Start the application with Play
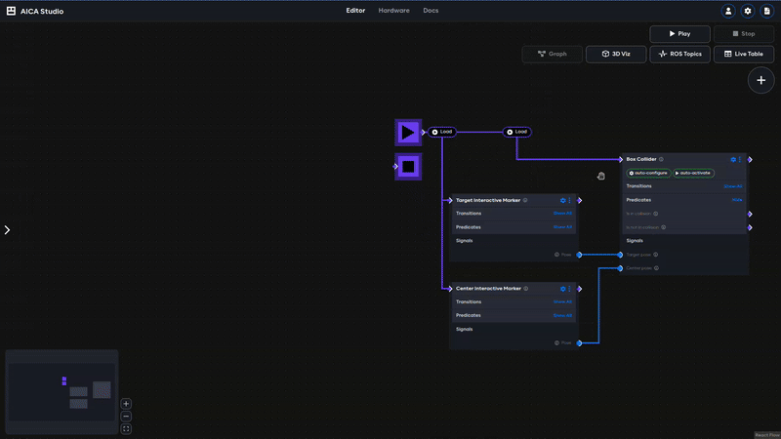Viewport: 781px width, 439px height. click(679, 34)
